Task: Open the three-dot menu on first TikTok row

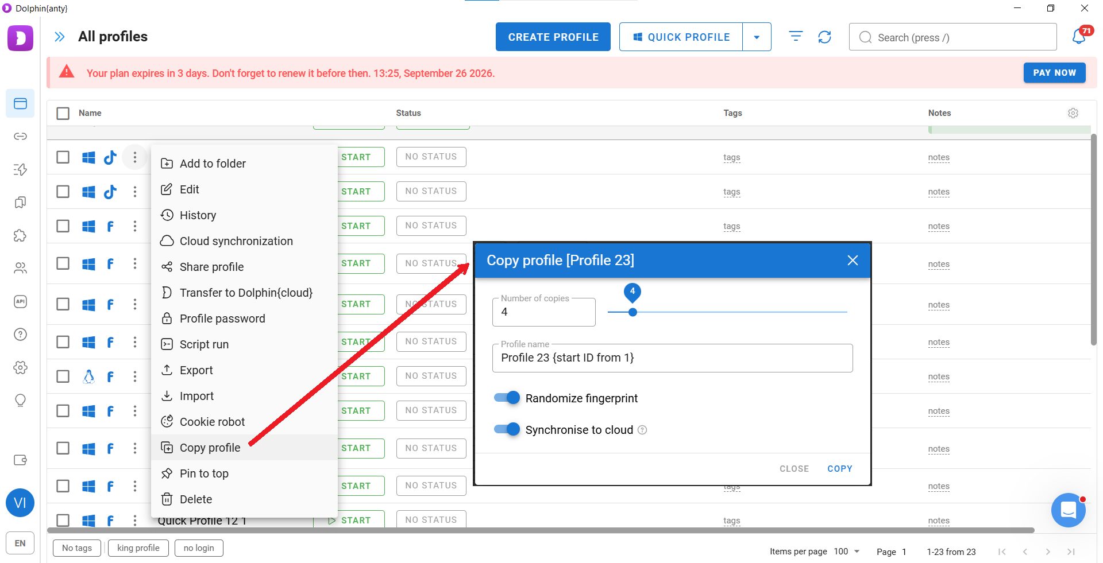Action: point(135,157)
